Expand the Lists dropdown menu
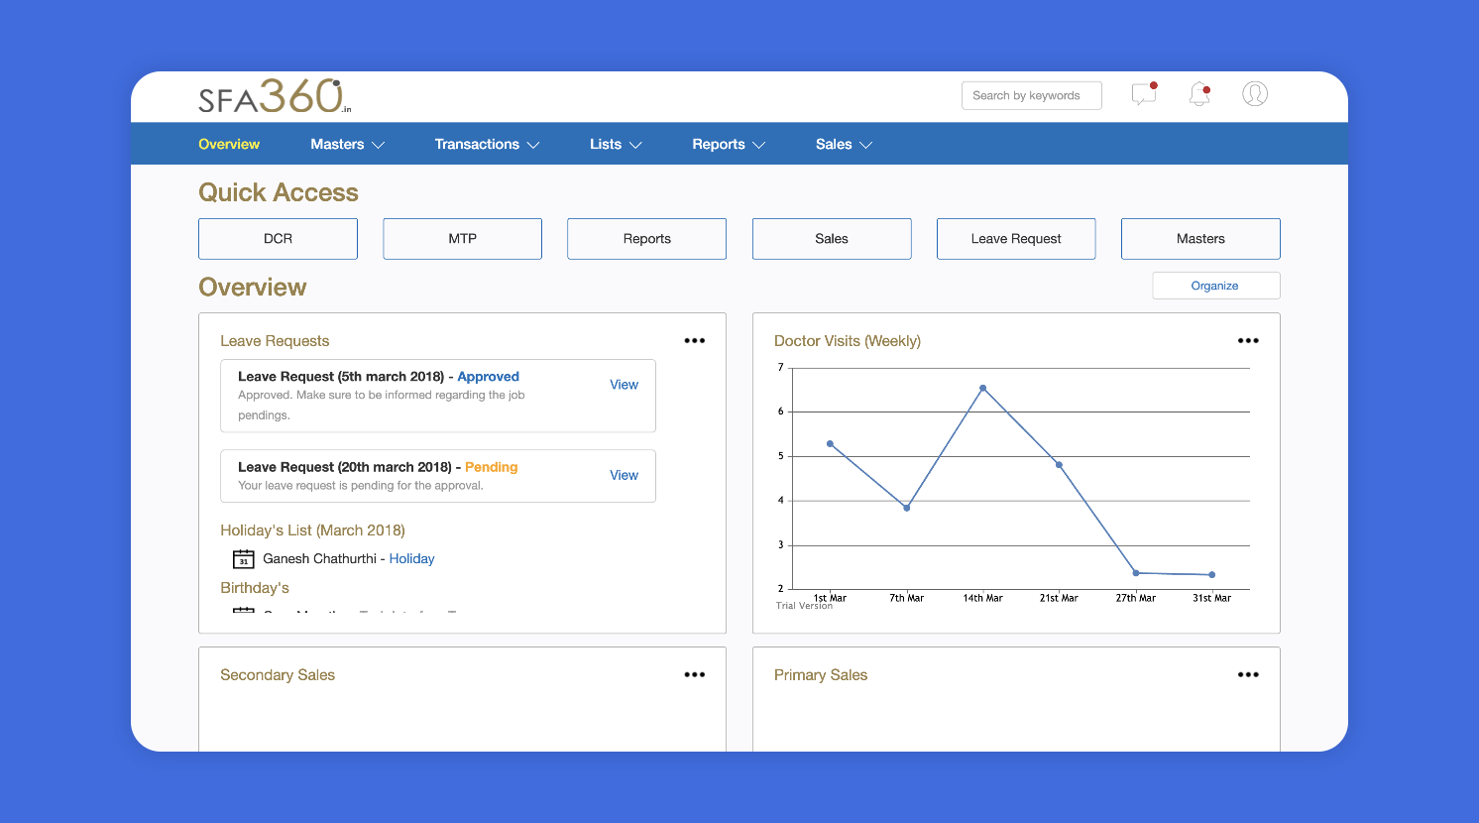Viewport: 1479px width, 823px height. tap(616, 144)
